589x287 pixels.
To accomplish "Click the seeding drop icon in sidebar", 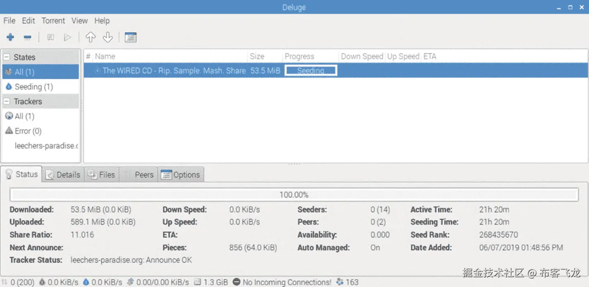I will 9,87.
